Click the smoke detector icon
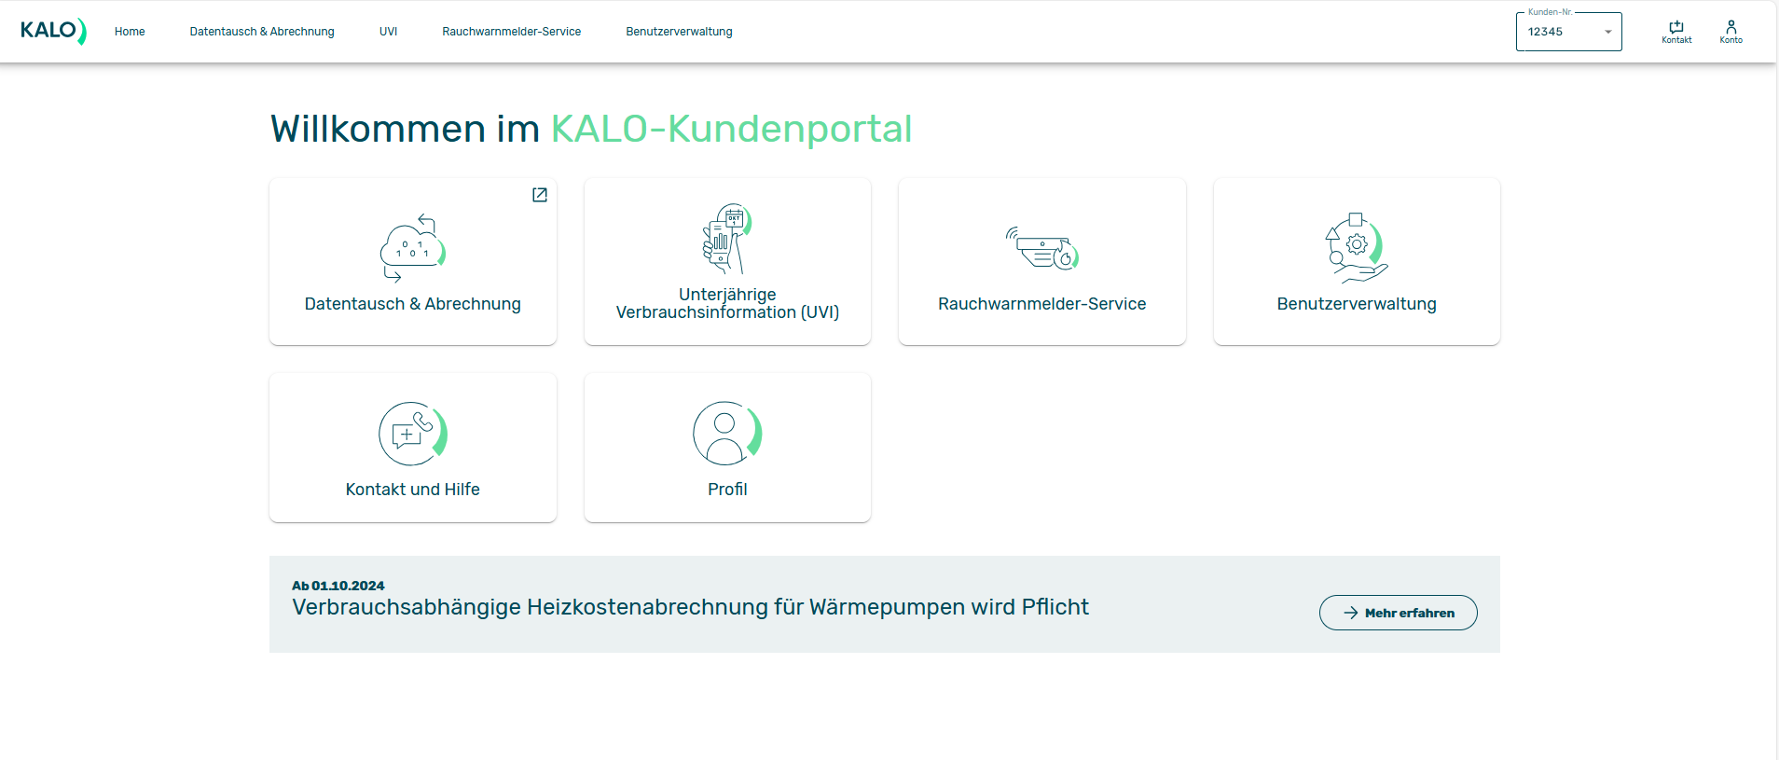The image size is (1779, 760). [1042, 248]
